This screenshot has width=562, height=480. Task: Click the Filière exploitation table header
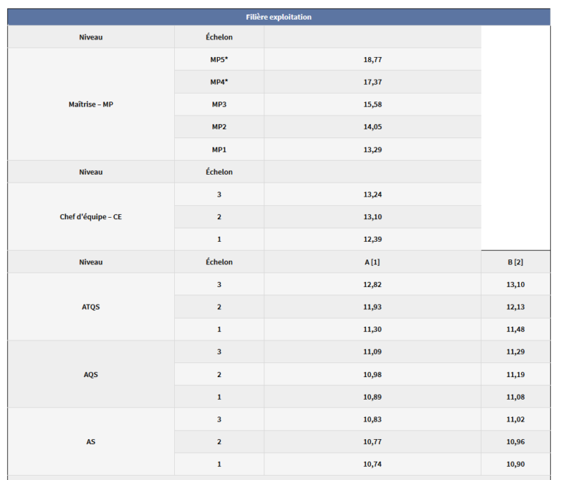[x=279, y=17]
